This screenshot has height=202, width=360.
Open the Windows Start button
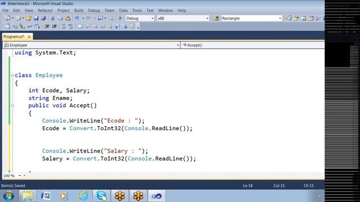click(x=8, y=196)
